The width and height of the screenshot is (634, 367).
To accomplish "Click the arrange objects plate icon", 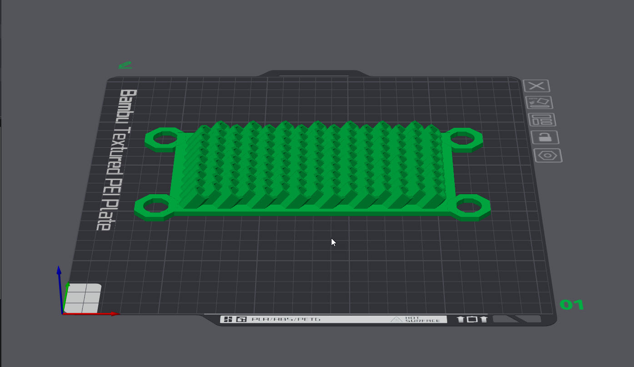I will (542, 120).
